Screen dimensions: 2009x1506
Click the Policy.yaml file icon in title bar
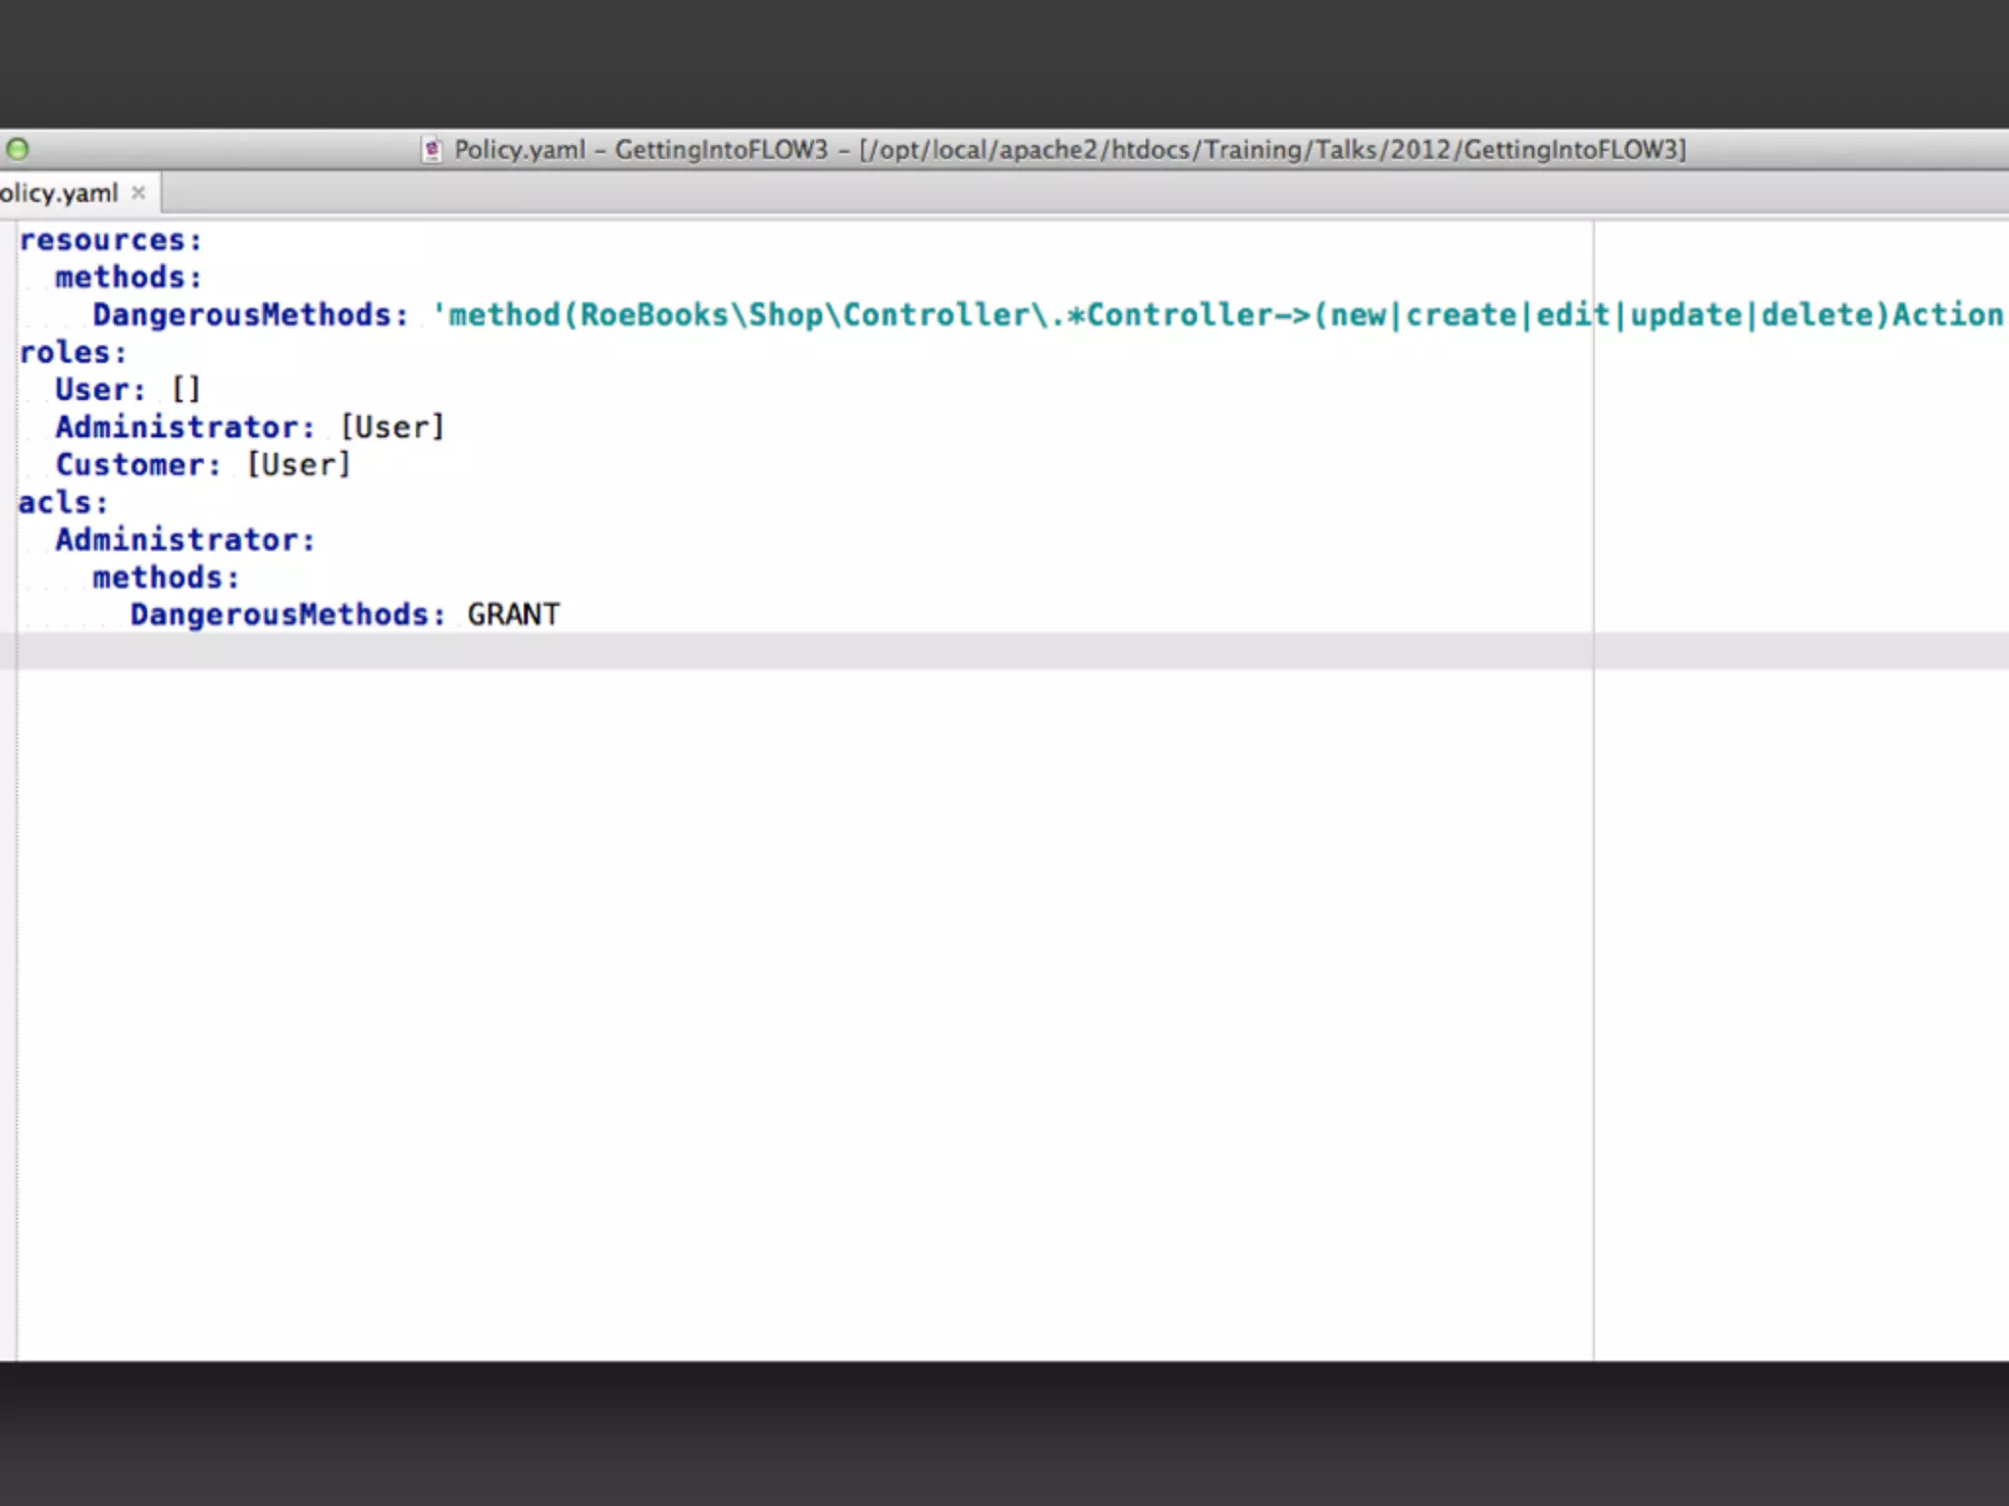pyautogui.click(x=431, y=150)
